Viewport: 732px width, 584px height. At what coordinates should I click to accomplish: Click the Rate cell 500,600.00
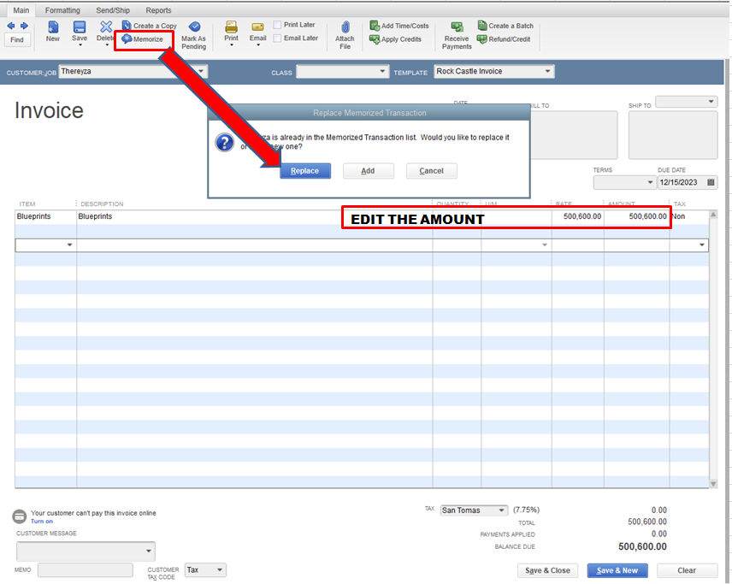coord(577,216)
